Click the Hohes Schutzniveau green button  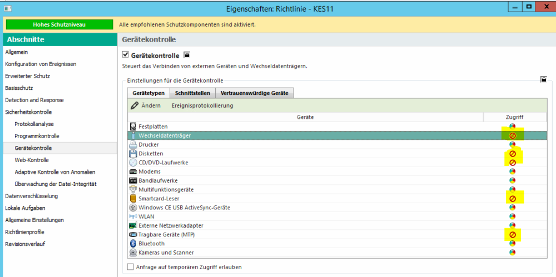(59, 25)
